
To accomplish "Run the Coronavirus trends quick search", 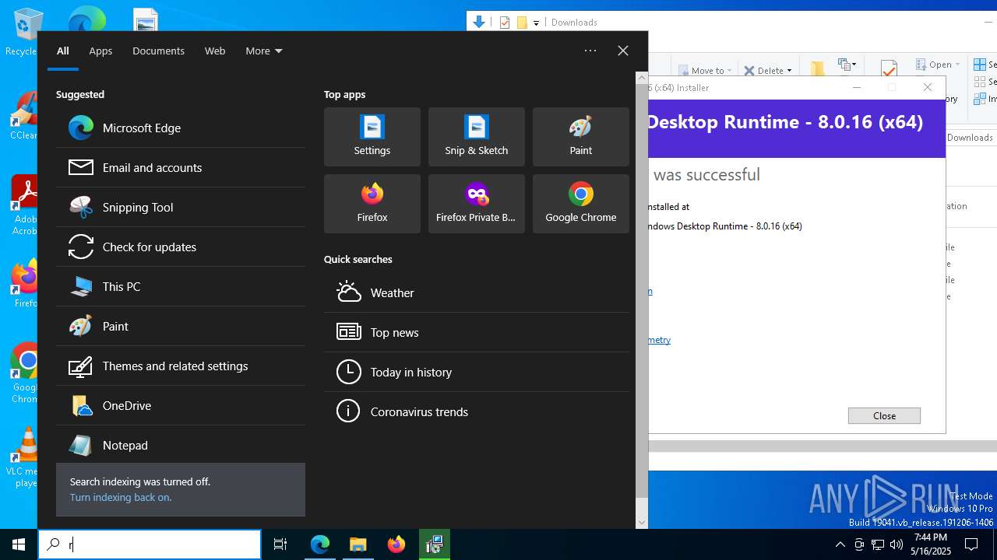I will point(477,411).
